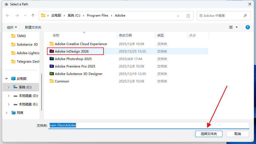The image size is (256, 144).
Task: Click the Premiere Pro Pr icon
Action: point(51,66)
